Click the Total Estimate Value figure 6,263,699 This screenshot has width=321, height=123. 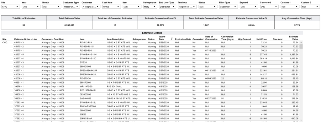coord(69,25)
